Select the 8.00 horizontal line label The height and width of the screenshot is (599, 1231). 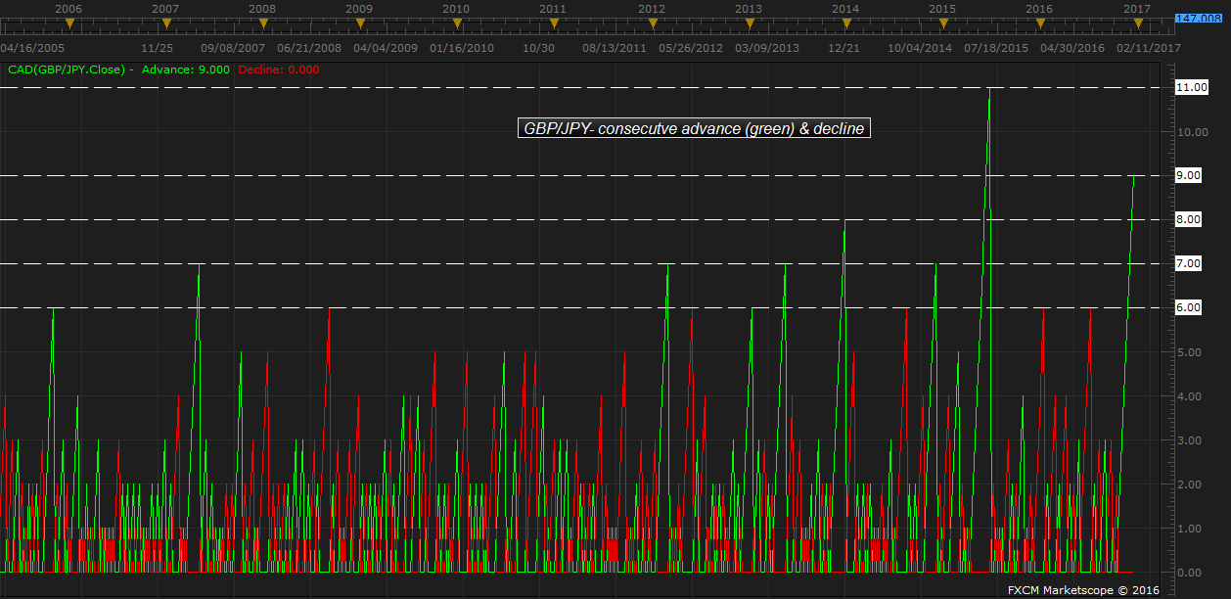point(1191,220)
